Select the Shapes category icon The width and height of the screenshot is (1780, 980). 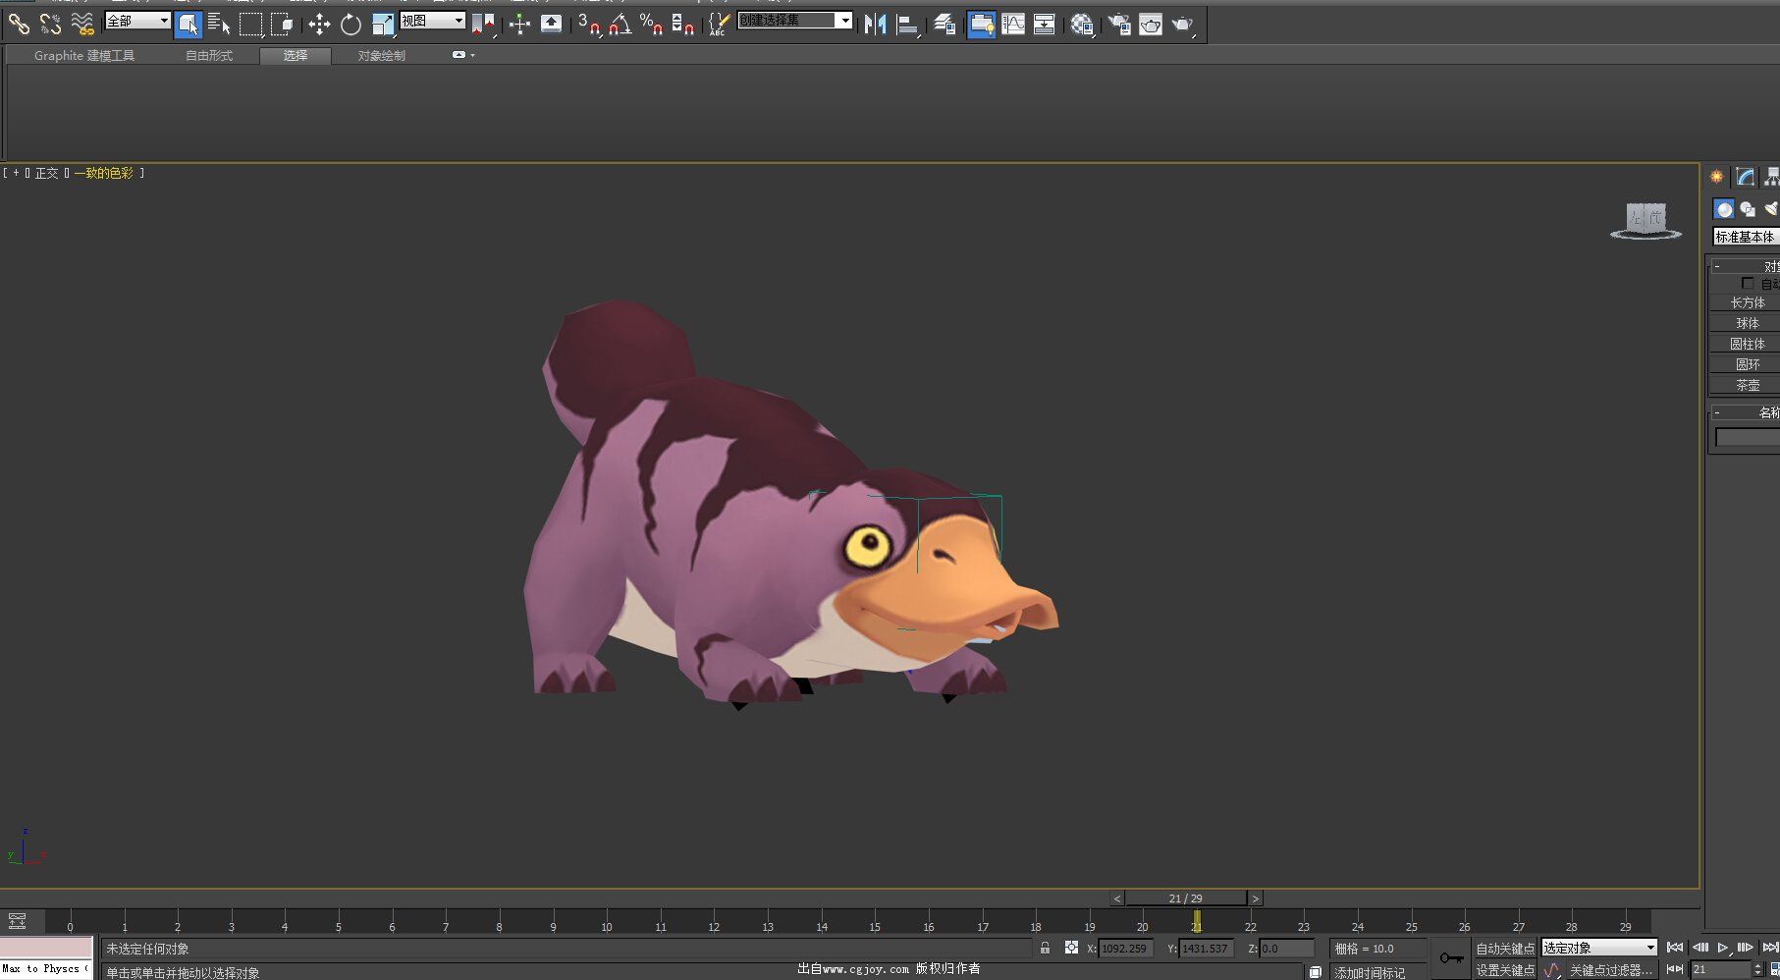point(1748,209)
